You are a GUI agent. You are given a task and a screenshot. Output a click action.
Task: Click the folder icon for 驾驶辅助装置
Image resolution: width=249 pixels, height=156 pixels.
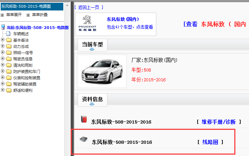(9, 84)
